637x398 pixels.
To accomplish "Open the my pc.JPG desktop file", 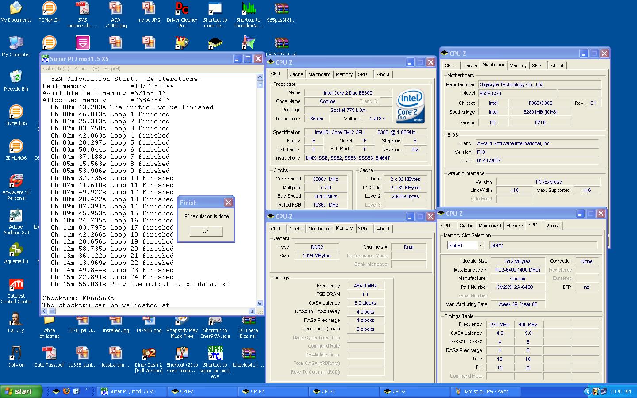I will (x=149, y=12).
